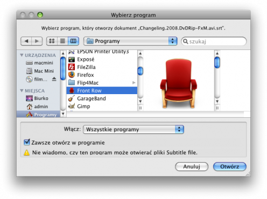This screenshot has height=199, width=267.
Task: Uncheck Zawsze otwórz w programie
Action: [27, 142]
